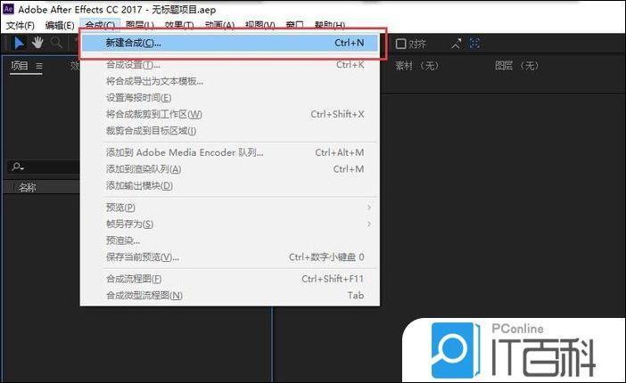Image resolution: width=626 pixels, height=383 pixels.
Task: Open the 图层(L) menu
Action: coord(139,25)
